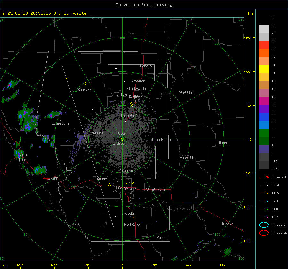Image resolution: width=288 pixels, height=269 pixels.
Task: Click the magenta 18TS arrow legend icon
Action: coord(264,217)
